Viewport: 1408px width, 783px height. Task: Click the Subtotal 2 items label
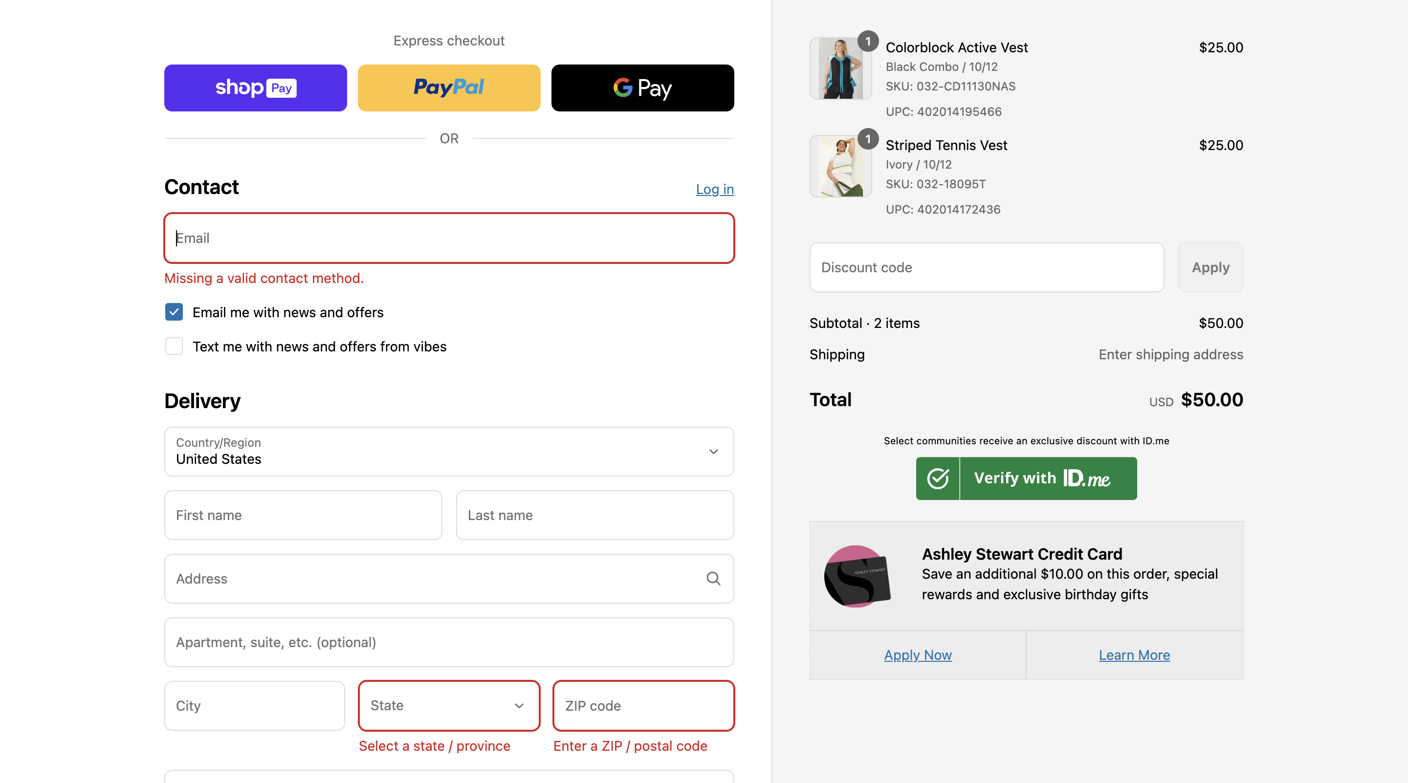pos(864,323)
